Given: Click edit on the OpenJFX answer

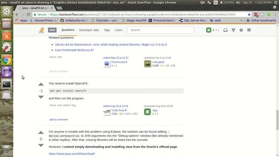Looking at the screenshot, I should click(x=59, y=105).
